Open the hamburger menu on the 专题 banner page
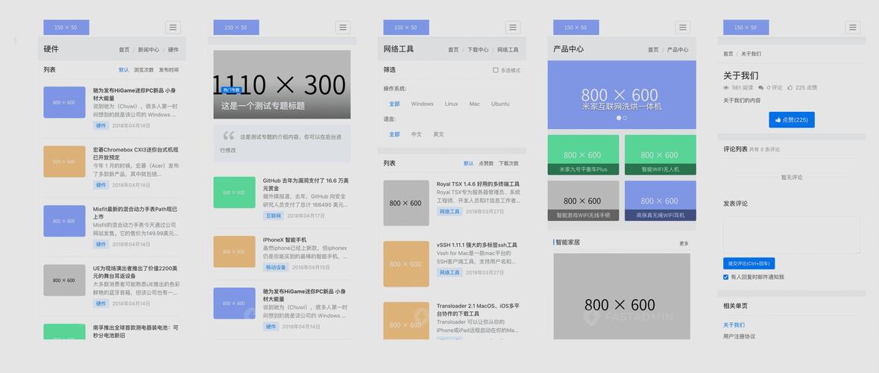879x373 pixels. point(342,28)
